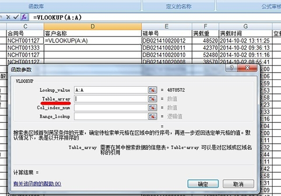The image size is (281, 196).
Task: Click into the Lookup_value input field
Action: (111, 90)
